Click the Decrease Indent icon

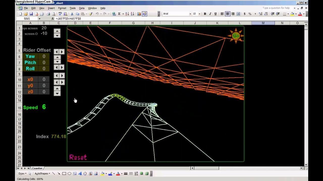point(272,14)
